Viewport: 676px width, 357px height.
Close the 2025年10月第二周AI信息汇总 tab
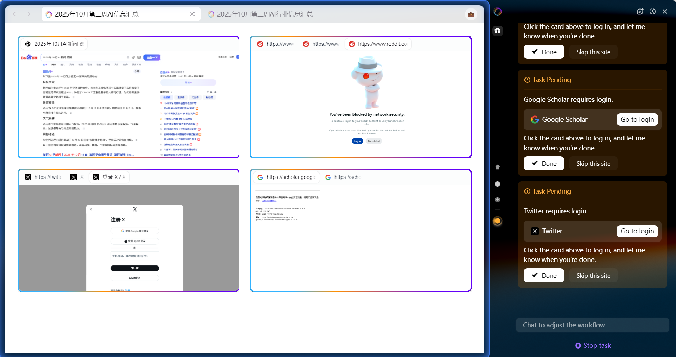tap(192, 14)
